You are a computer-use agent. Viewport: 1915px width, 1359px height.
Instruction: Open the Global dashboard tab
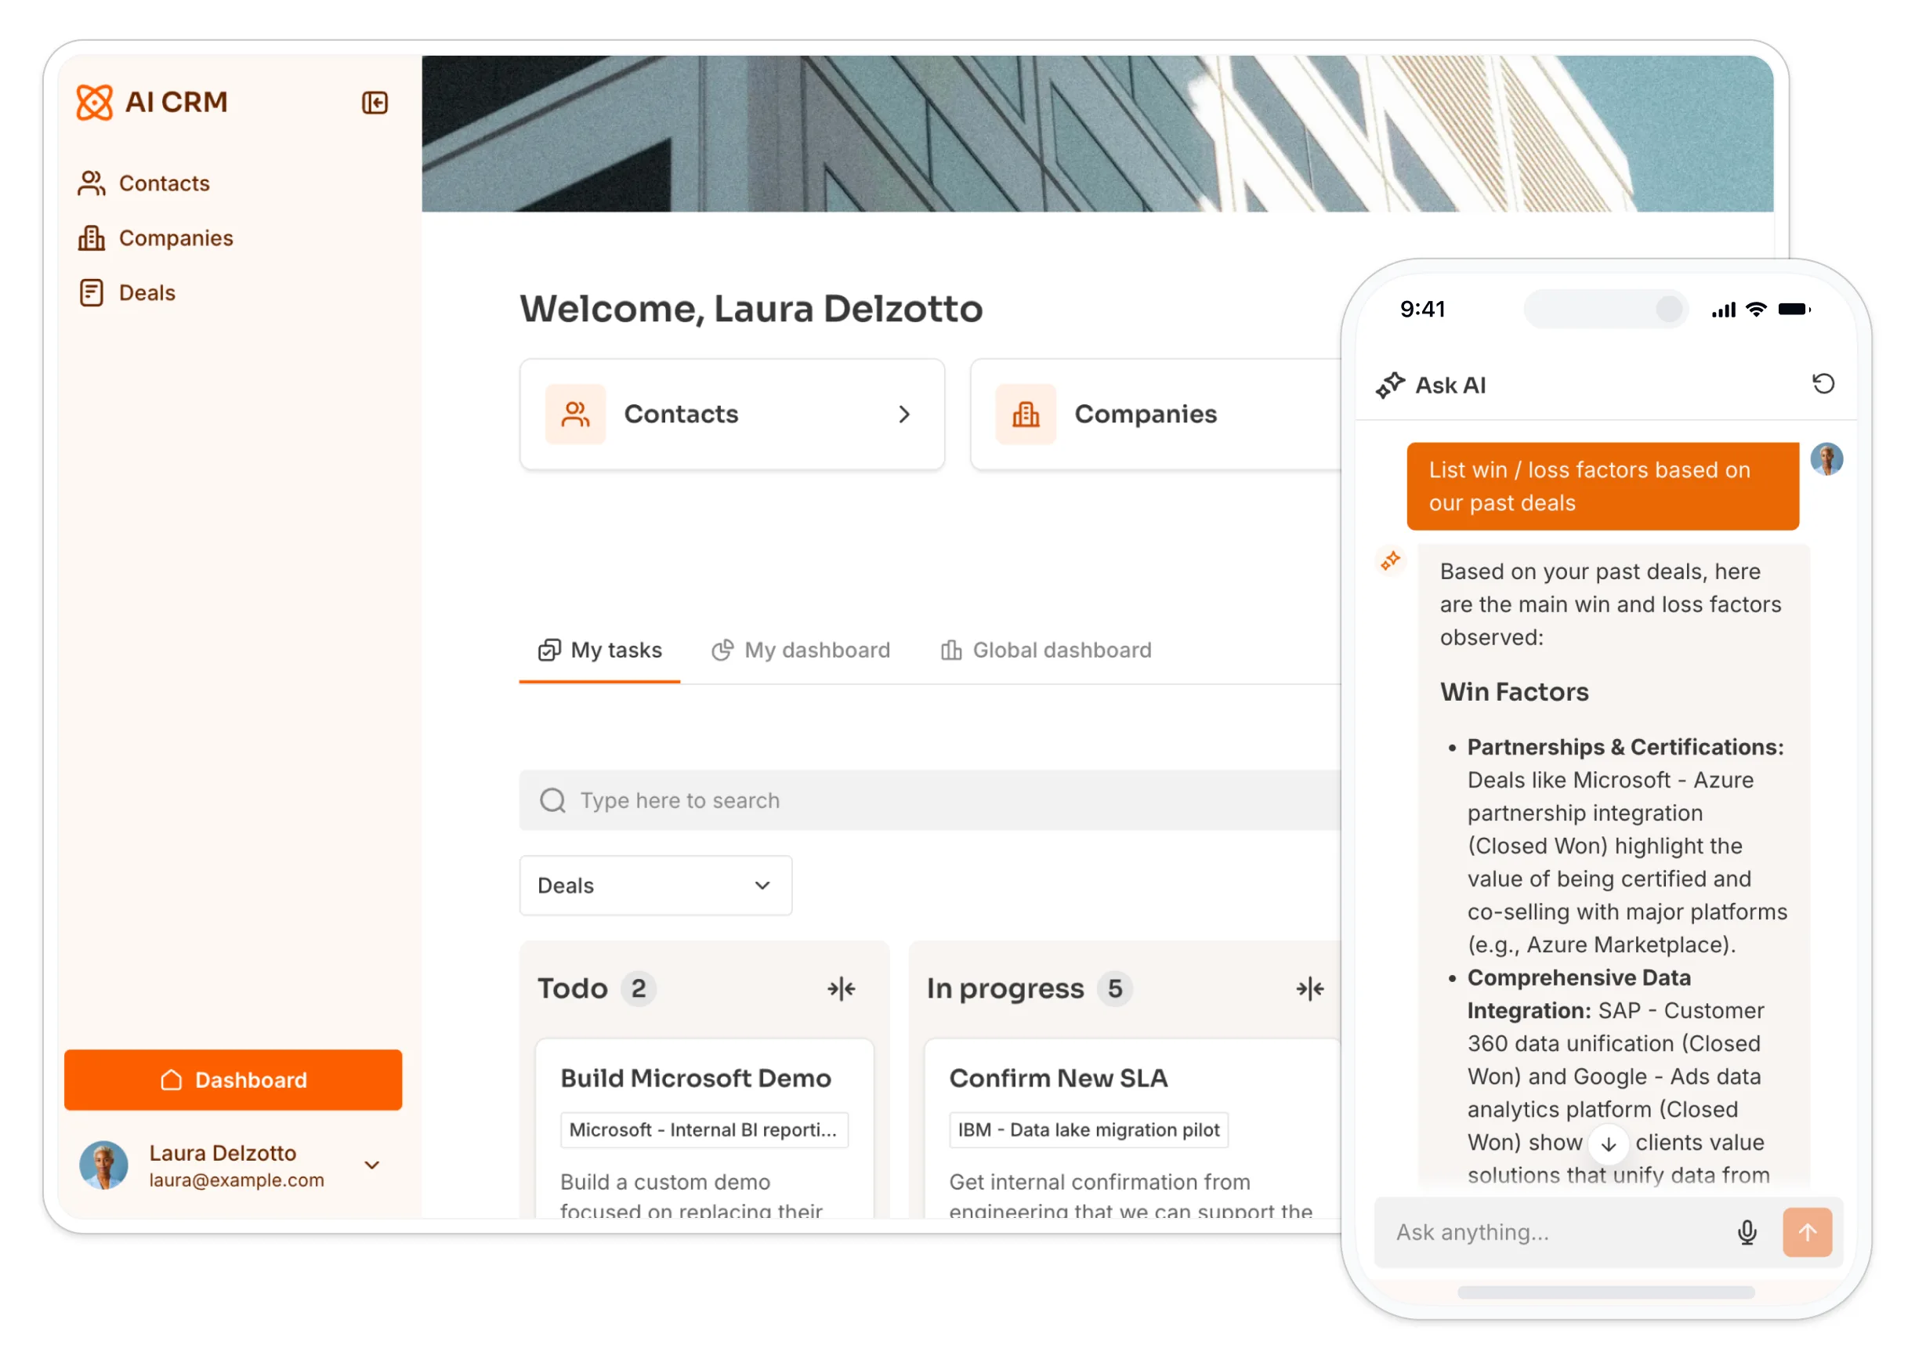tap(1045, 651)
